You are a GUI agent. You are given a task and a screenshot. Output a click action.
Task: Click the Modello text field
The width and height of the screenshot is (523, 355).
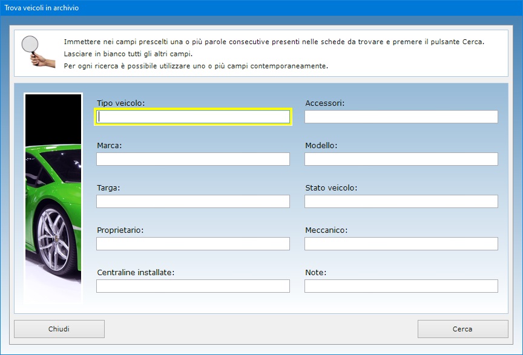(401, 159)
